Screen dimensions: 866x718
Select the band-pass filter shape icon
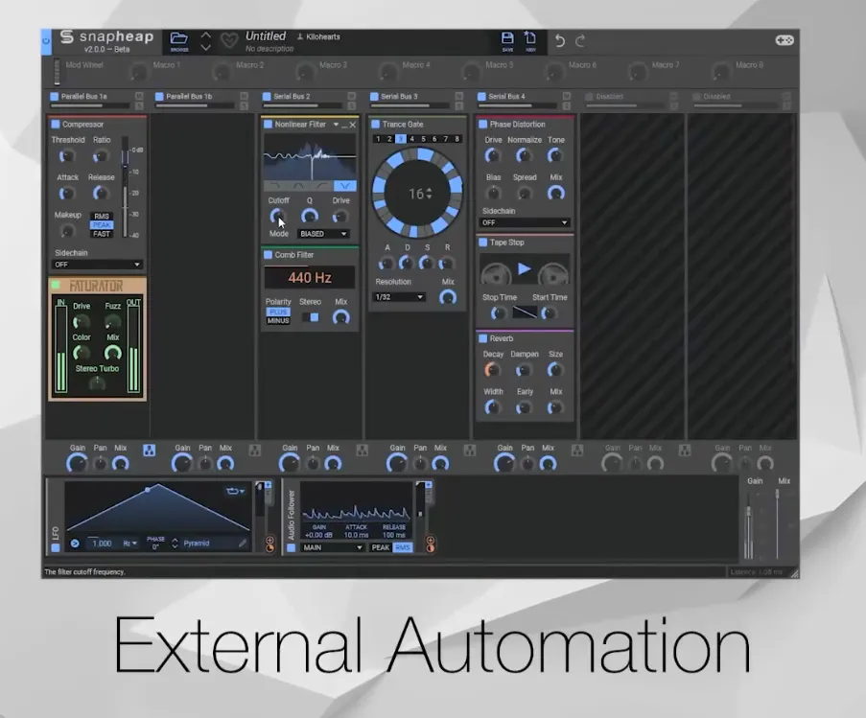298,186
